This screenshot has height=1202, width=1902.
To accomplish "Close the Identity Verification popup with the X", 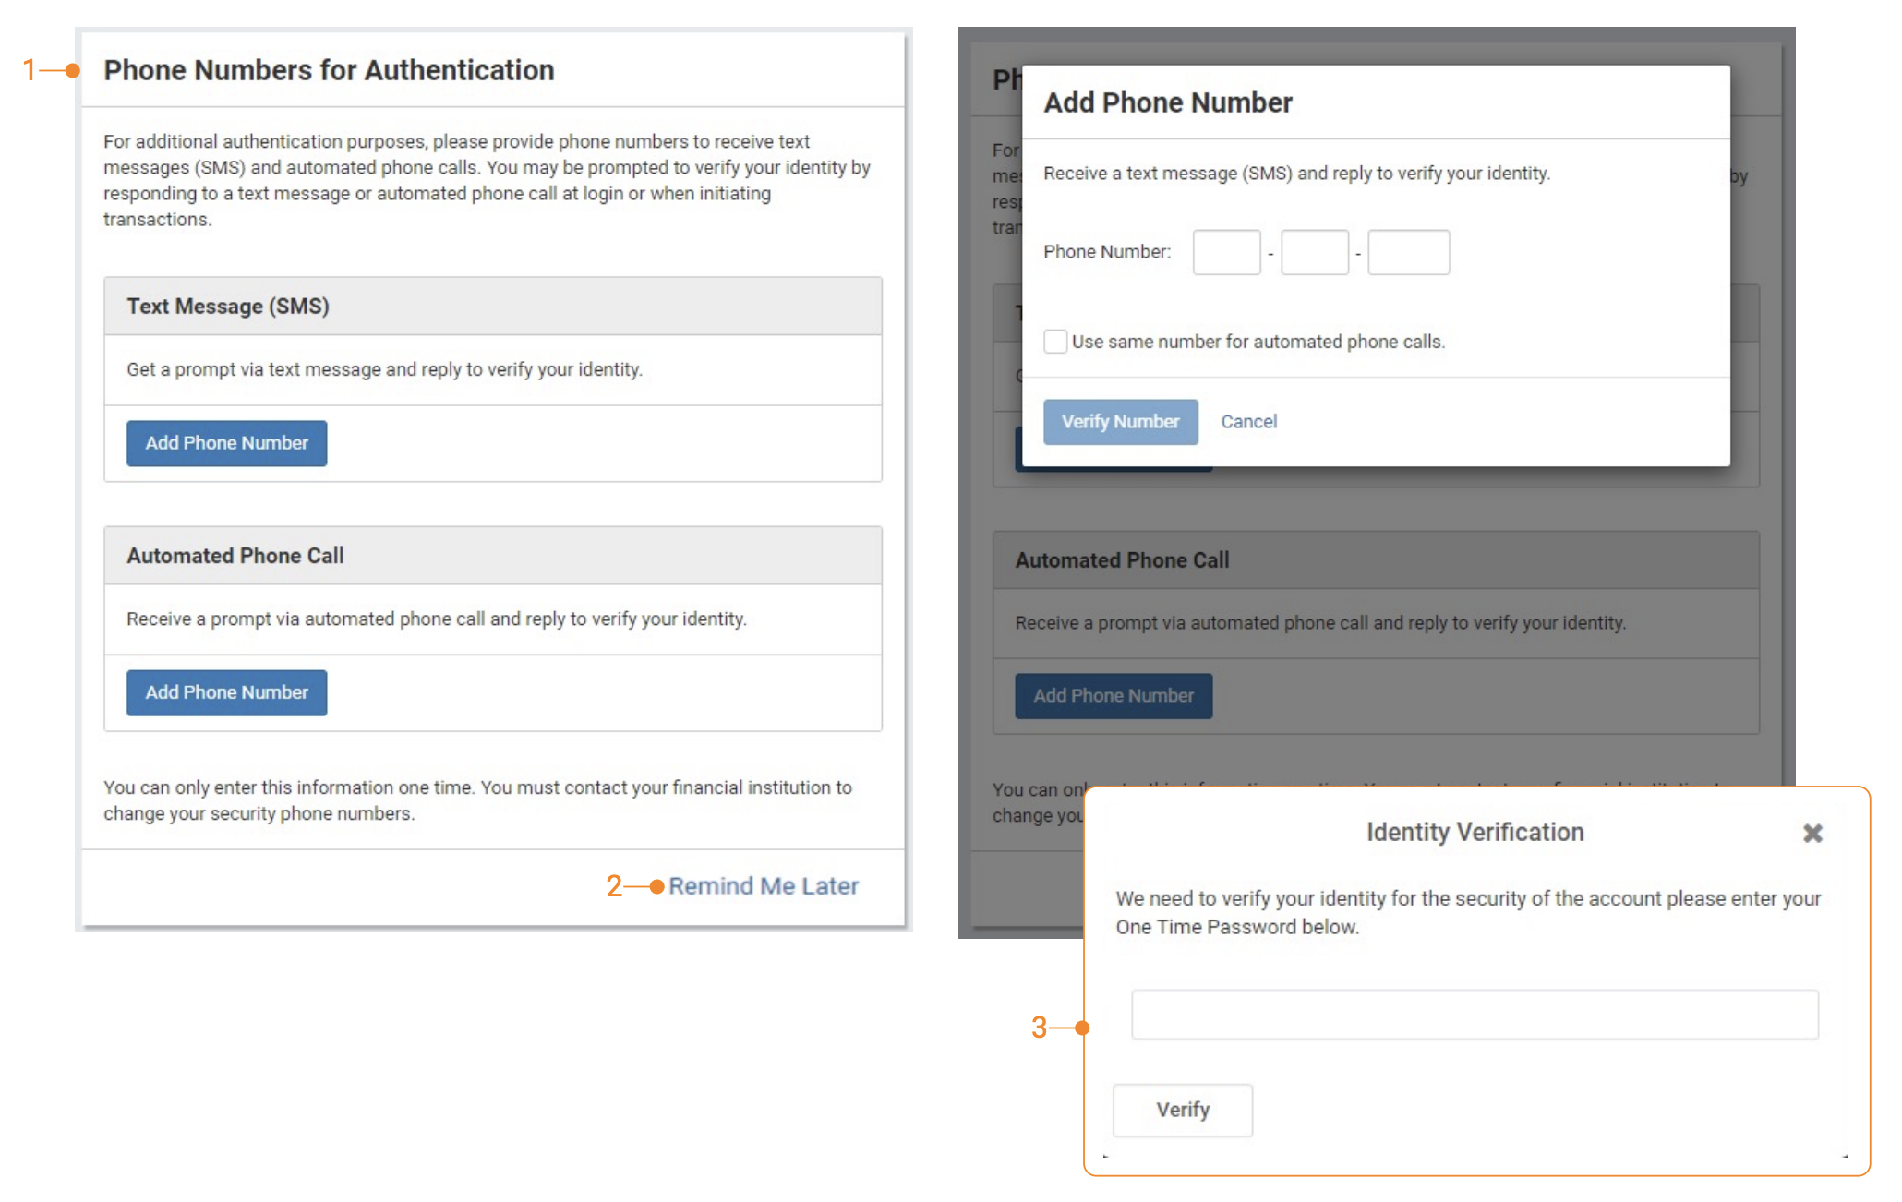I will [x=1812, y=833].
